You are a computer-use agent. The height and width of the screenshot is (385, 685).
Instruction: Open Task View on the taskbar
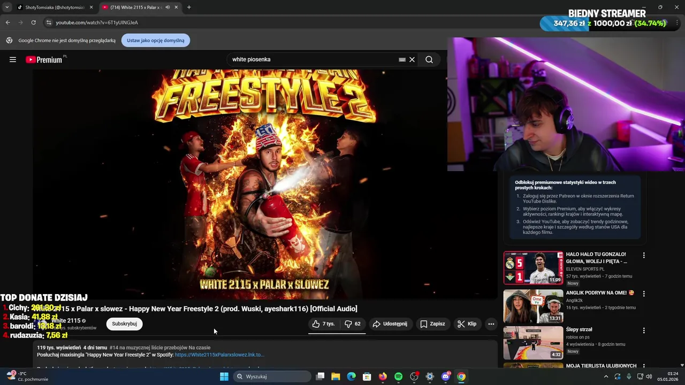click(x=320, y=376)
